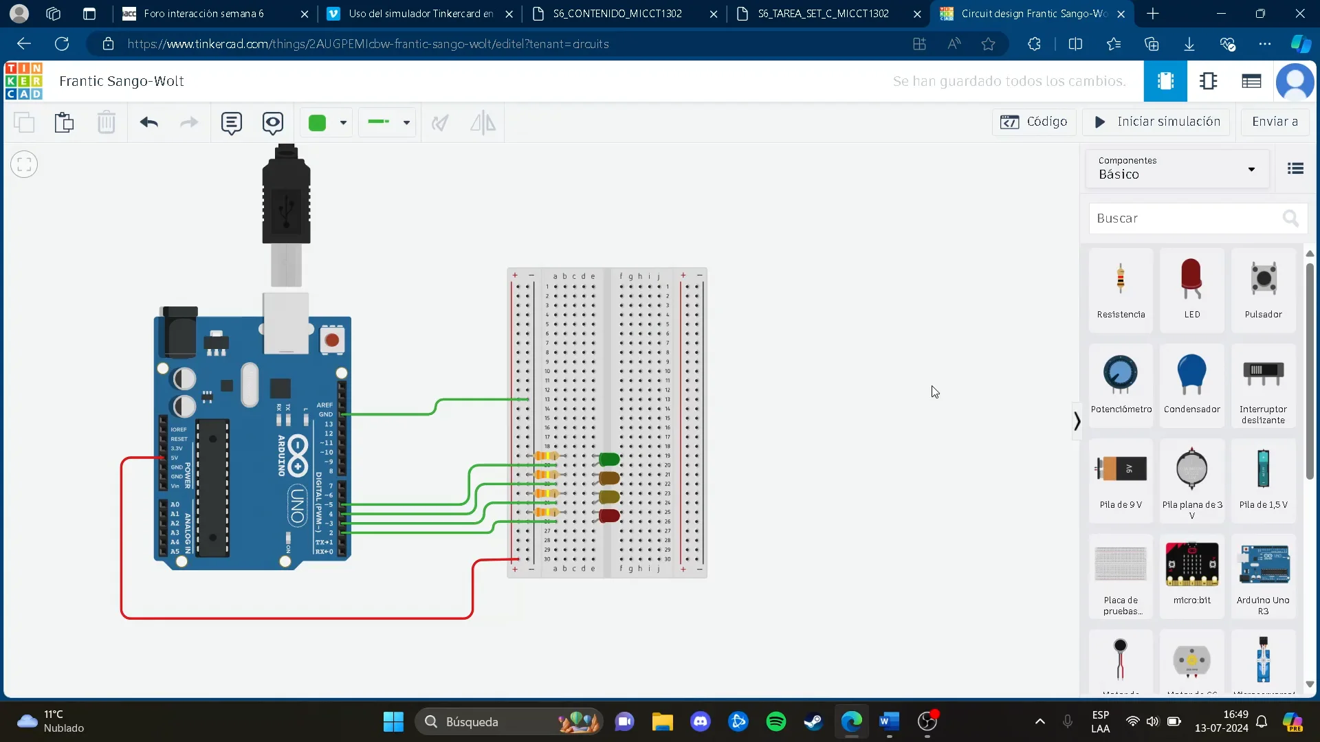The height and width of the screenshot is (742, 1320).
Task: Toggle the components list layout view
Action: (x=1295, y=168)
